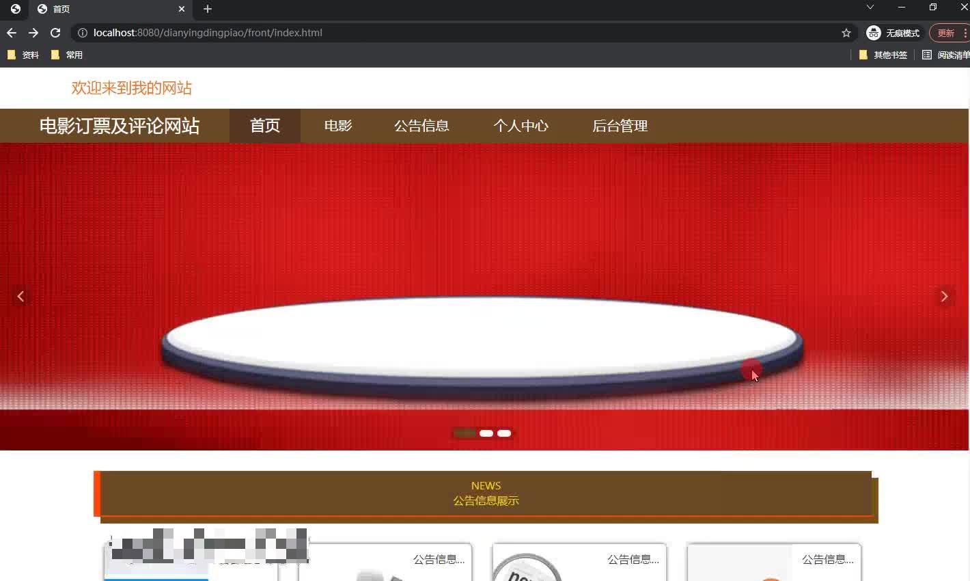Click the 欢迎来到我的网站 welcome text

point(132,88)
